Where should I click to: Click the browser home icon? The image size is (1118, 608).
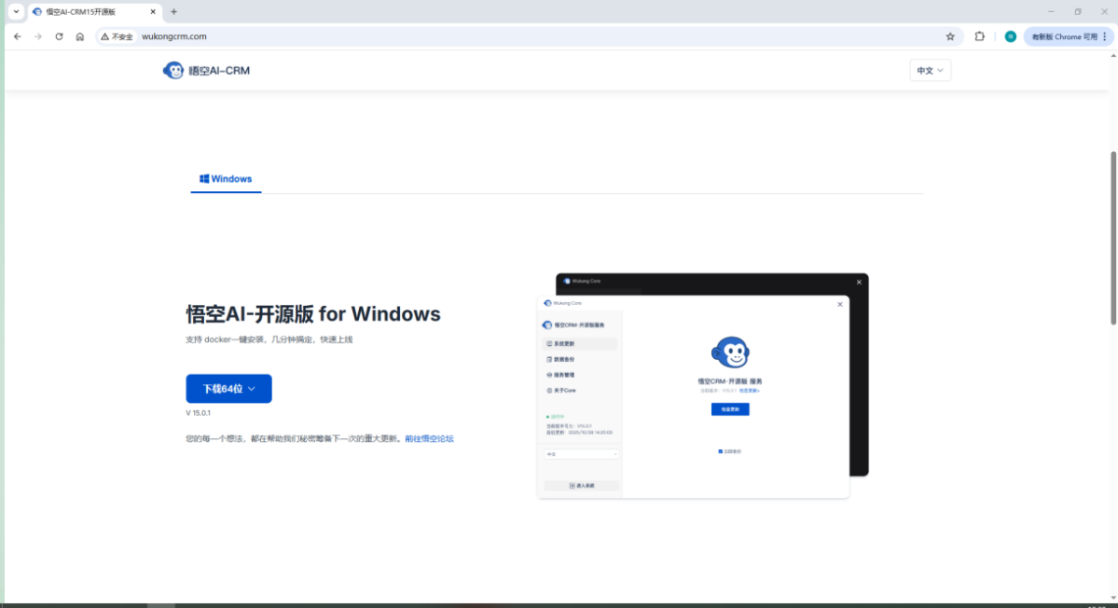pos(79,36)
